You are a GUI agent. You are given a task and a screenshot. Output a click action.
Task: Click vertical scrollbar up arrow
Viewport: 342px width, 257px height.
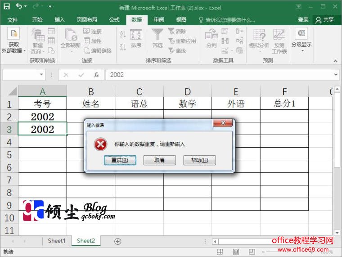pos(337,89)
